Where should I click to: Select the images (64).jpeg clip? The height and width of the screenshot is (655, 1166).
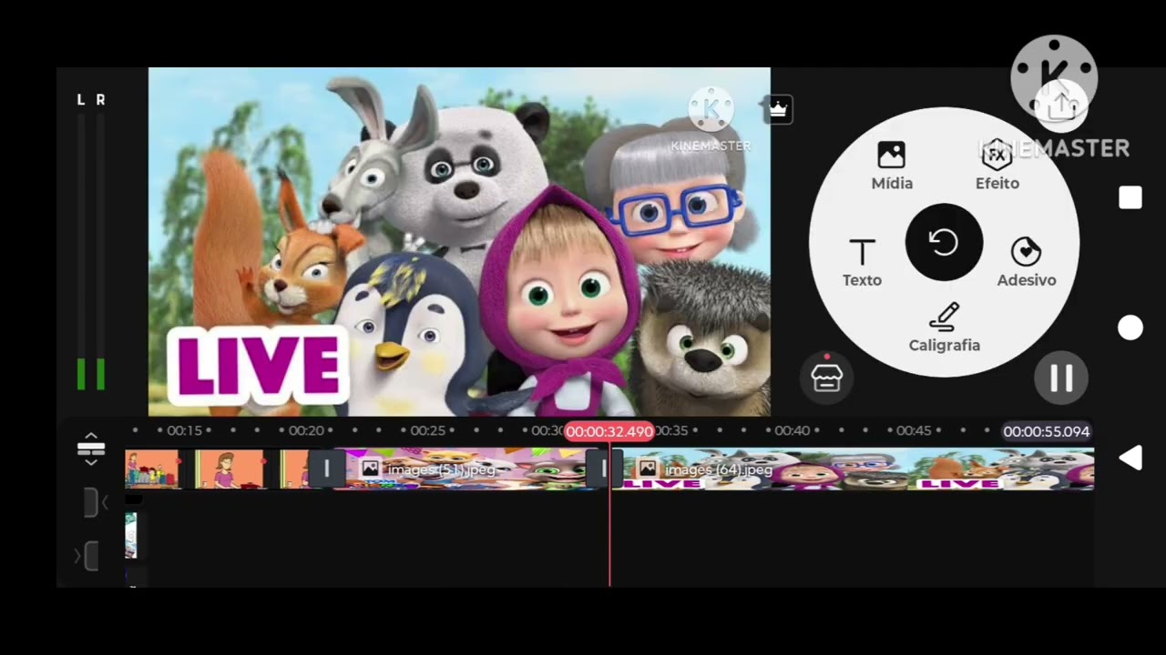852,469
